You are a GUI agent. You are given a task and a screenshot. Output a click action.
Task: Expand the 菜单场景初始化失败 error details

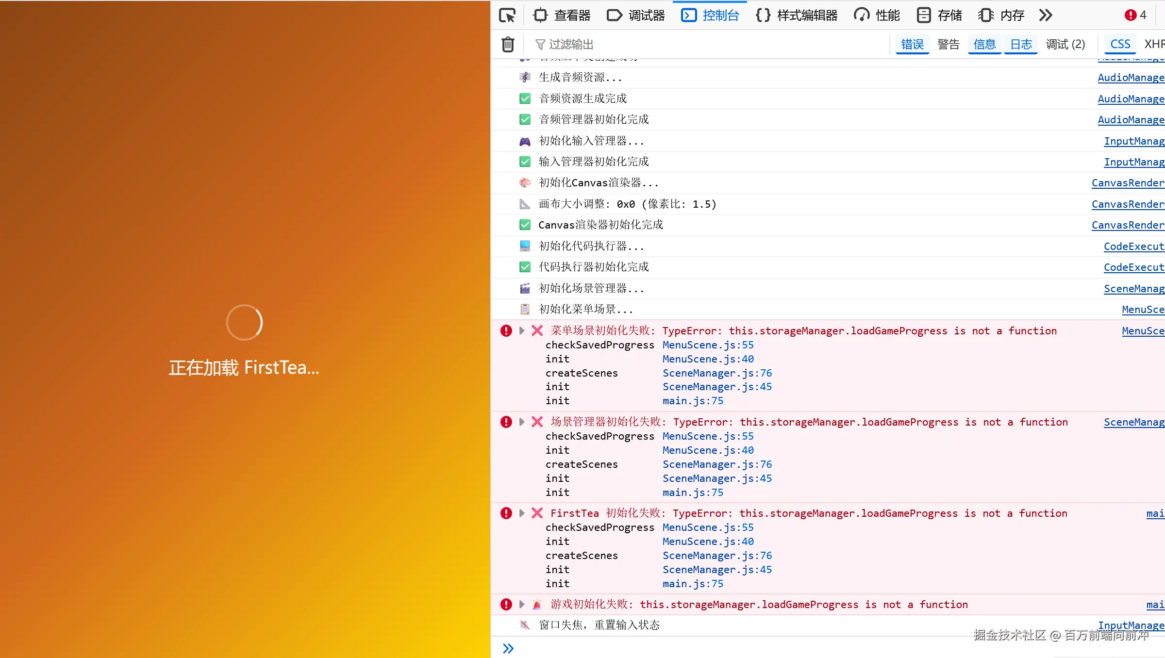[x=522, y=330]
